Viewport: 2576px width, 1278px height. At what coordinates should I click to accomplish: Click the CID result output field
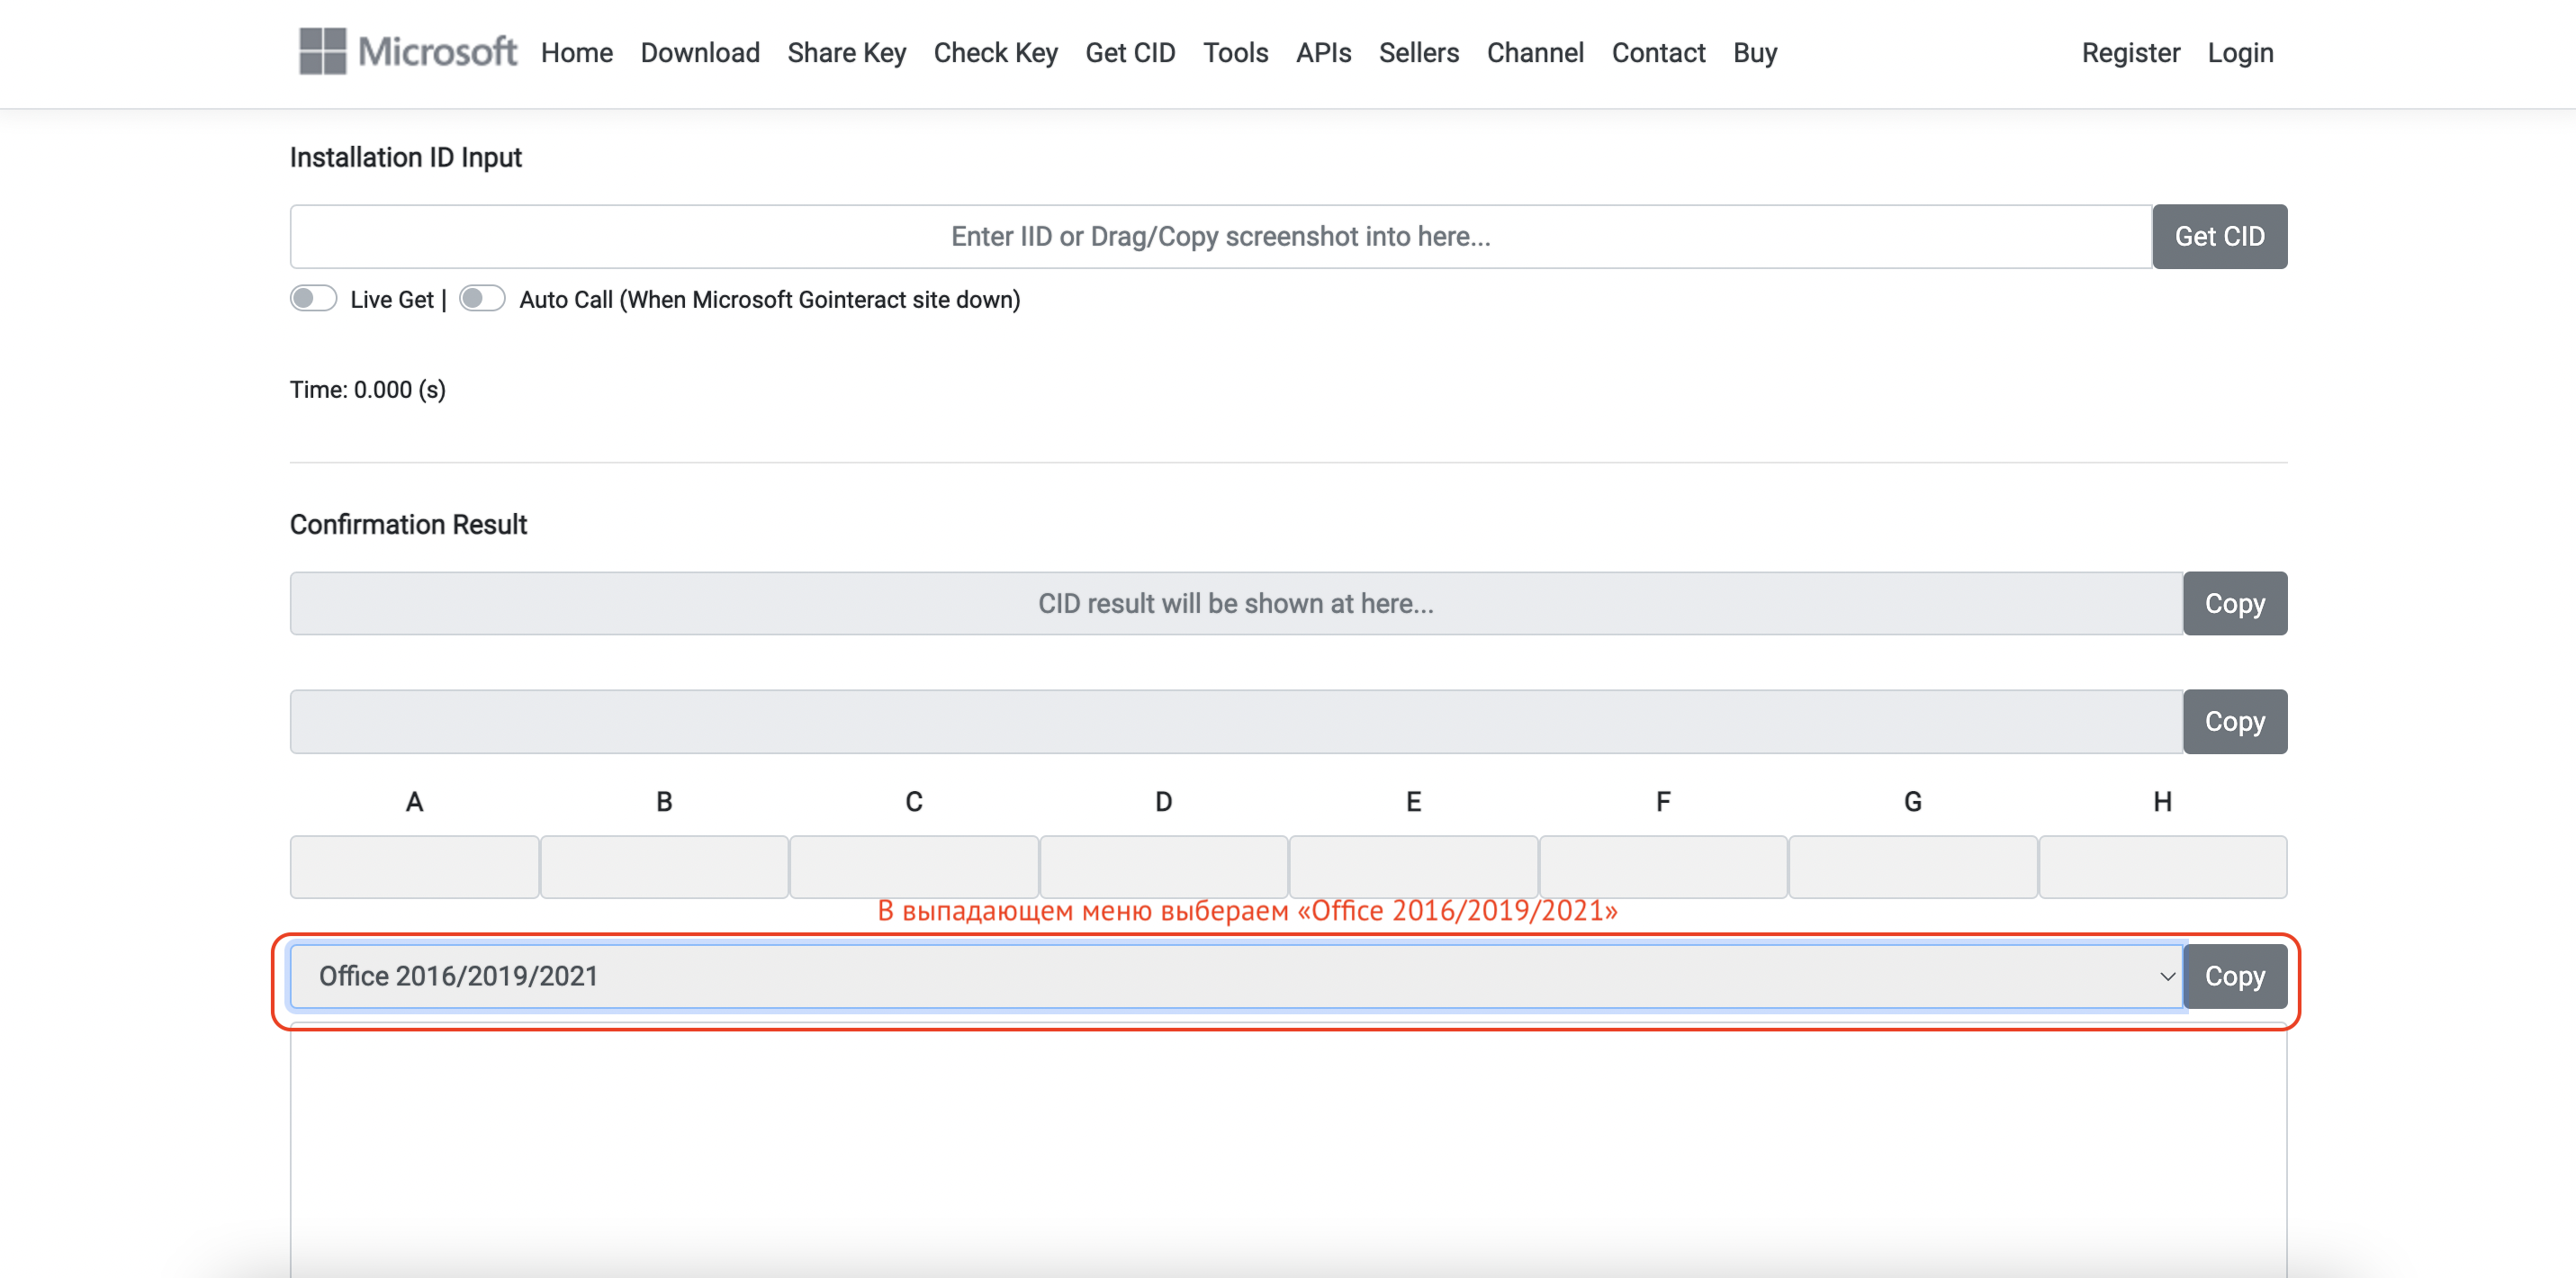(1236, 603)
